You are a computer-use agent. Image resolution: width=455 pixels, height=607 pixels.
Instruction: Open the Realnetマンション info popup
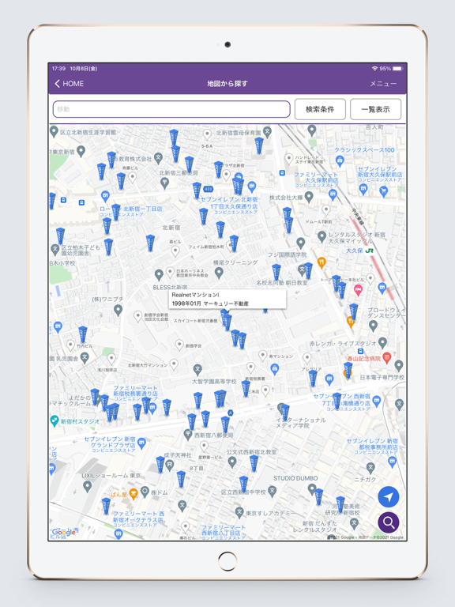(x=227, y=299)
